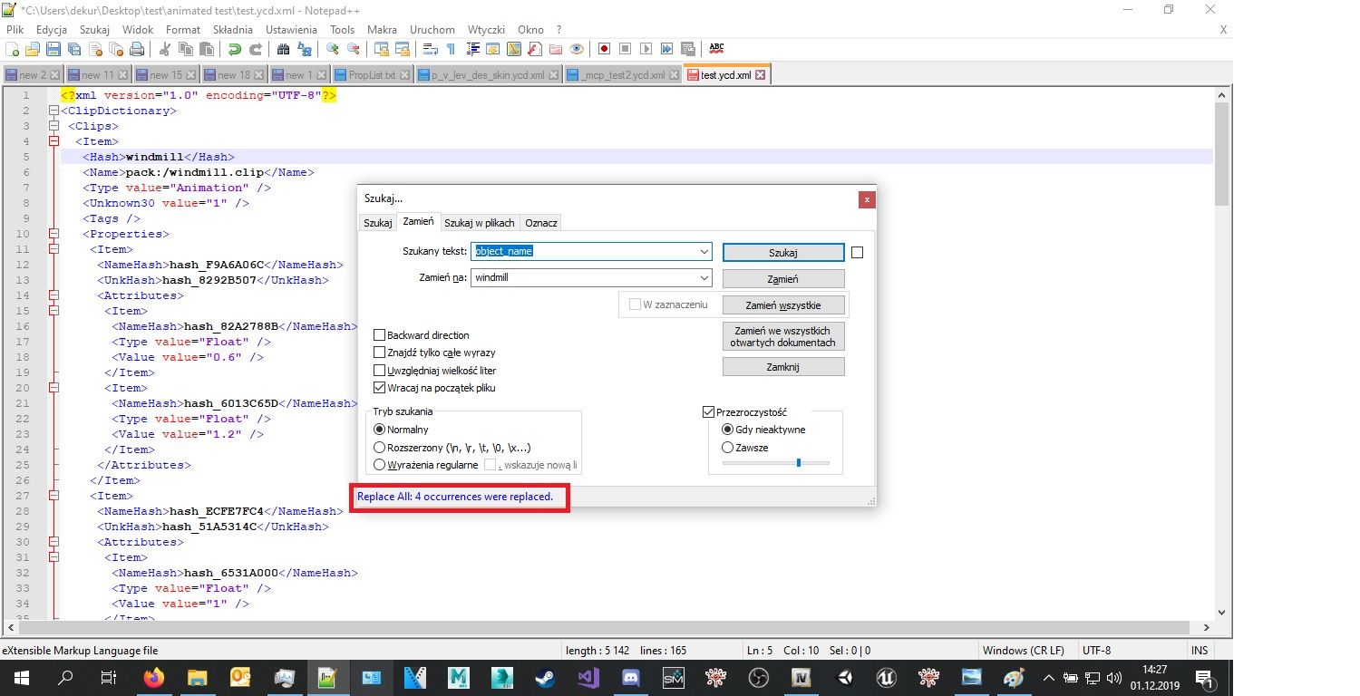Play back the recorded macro icon
1360x696 pixels.
point(646,49)
